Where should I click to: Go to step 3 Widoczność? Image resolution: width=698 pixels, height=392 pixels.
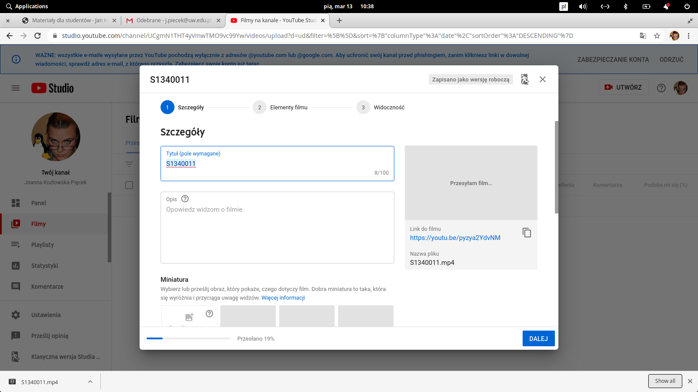380,107
